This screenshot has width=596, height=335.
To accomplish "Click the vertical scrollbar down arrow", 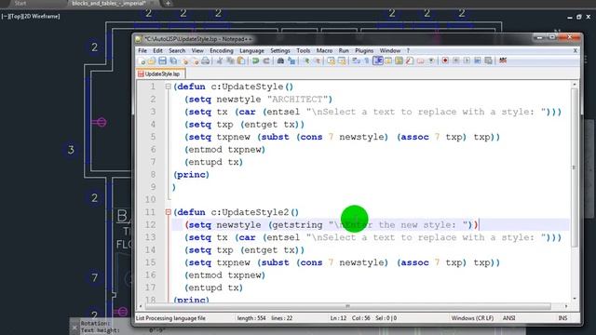I will [575, 299].
